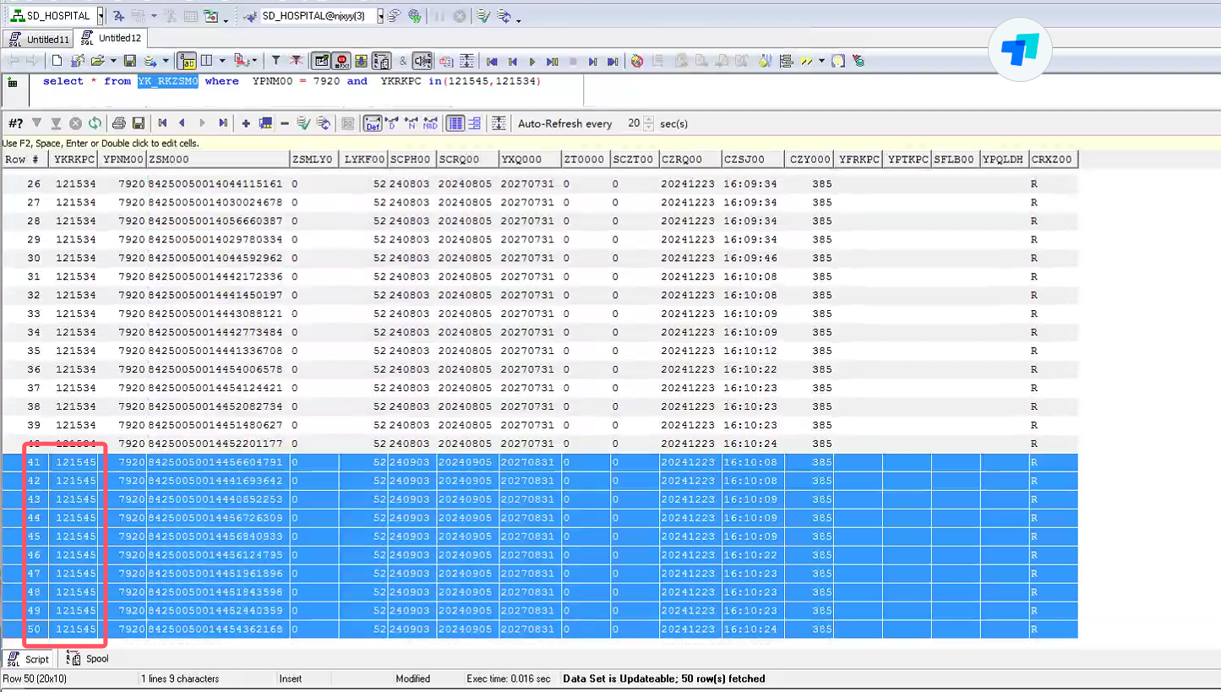Click the Save floppy disk icon in editor toolbar
The height and width of the screenshot is (692, 1221).
[130, 61]
